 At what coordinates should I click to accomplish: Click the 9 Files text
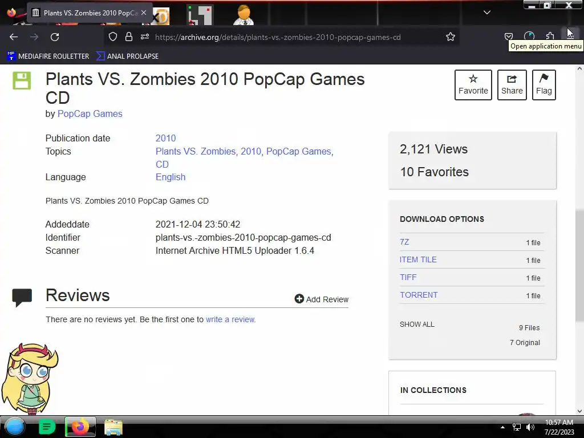529,328
